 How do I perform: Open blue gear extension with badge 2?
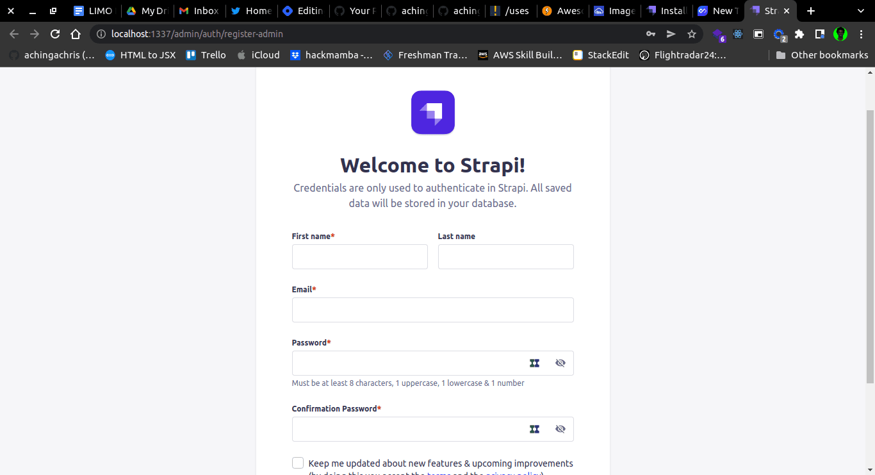[780, 35]
